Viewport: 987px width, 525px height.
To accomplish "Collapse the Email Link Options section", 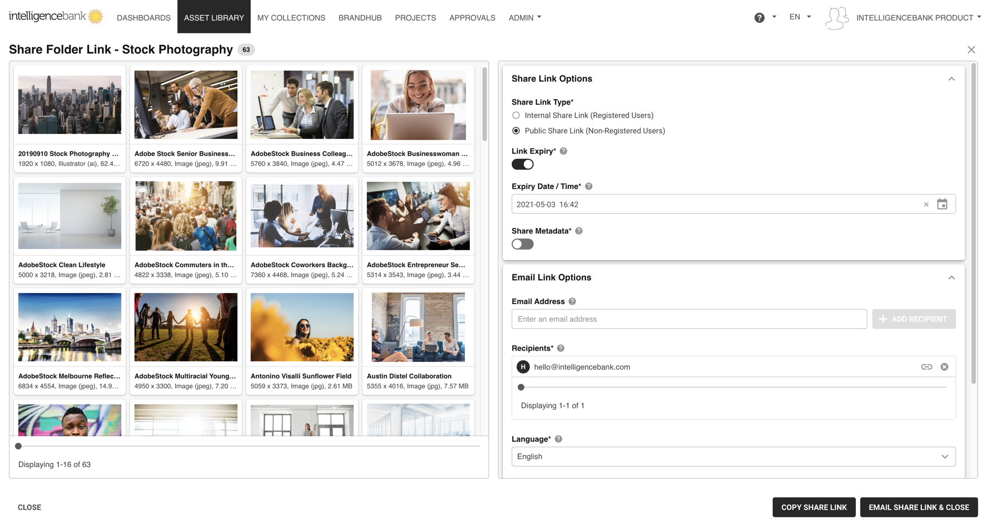I will click(951, 278).
